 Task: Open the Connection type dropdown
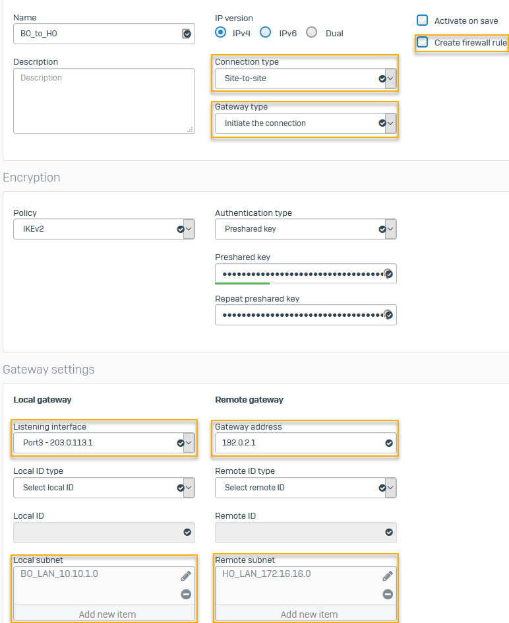pyautogui.click(x=306, y=79)
